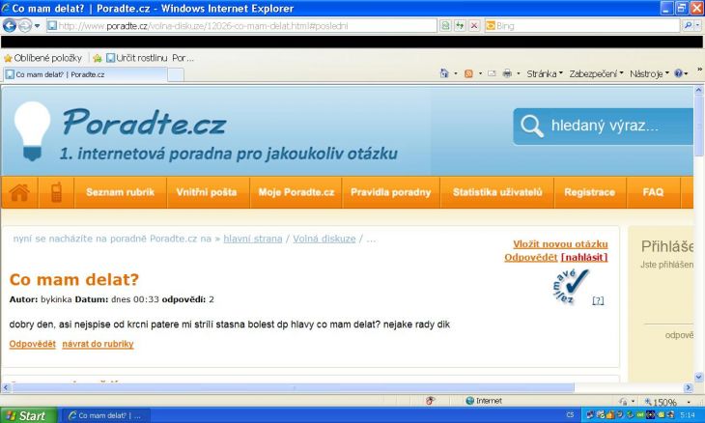The width and height of the screenshot is (705, 423).
Task: Print the page with the printer icon
Action: click(x=507, y=73)
